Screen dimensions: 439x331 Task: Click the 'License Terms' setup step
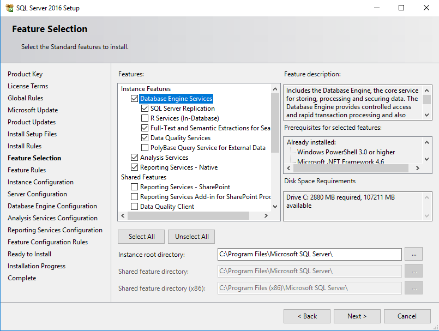(x=28, y=86)
